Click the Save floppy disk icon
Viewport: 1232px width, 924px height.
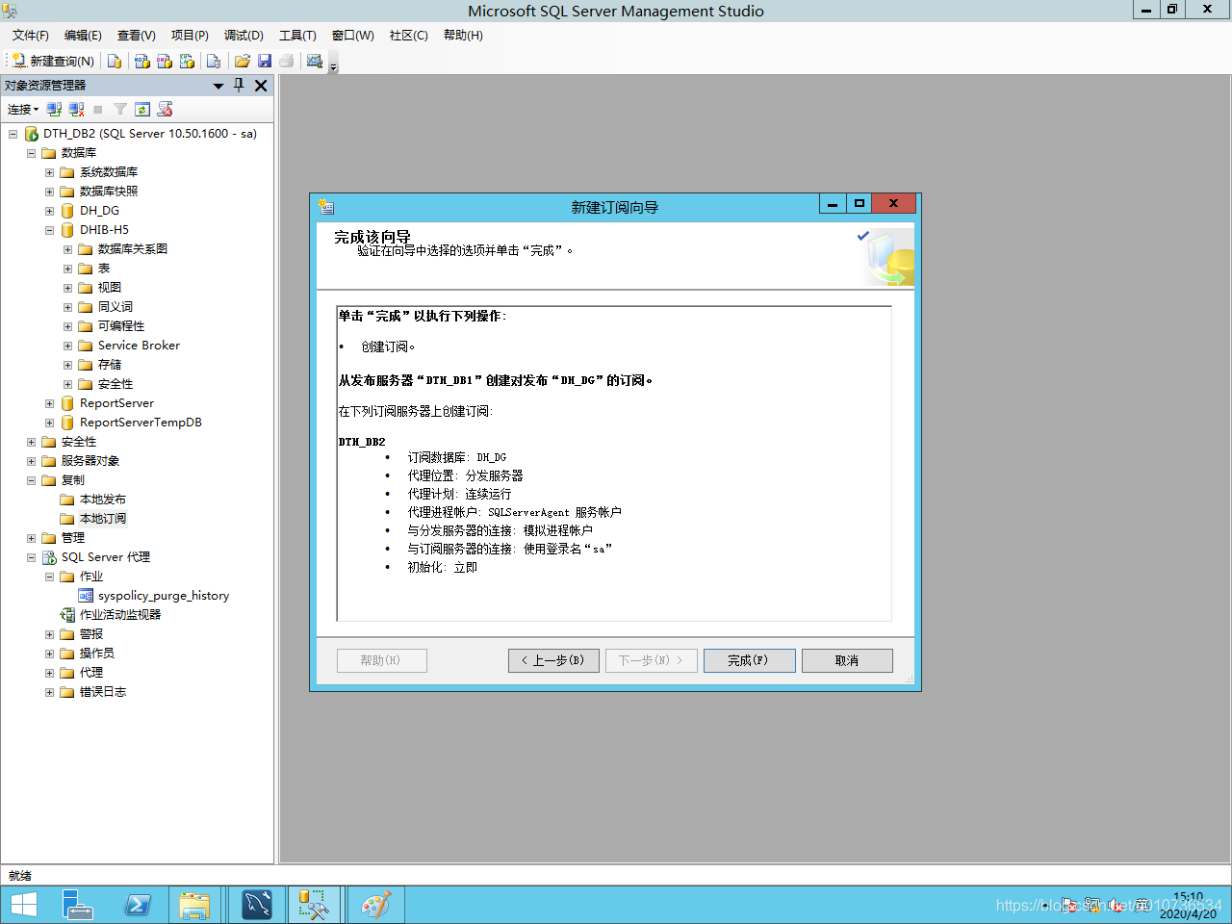tap(265, 61)
